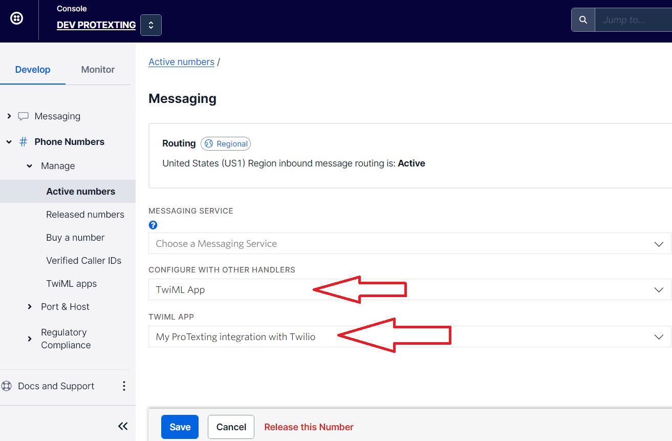Click the Save button
The image size is (672, 441).
pos(180,427)
